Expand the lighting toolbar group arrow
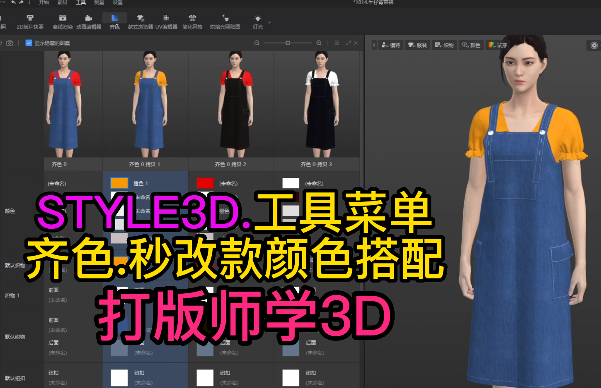The height and width of the screenshot is (388, 601). tap(269, 22)
